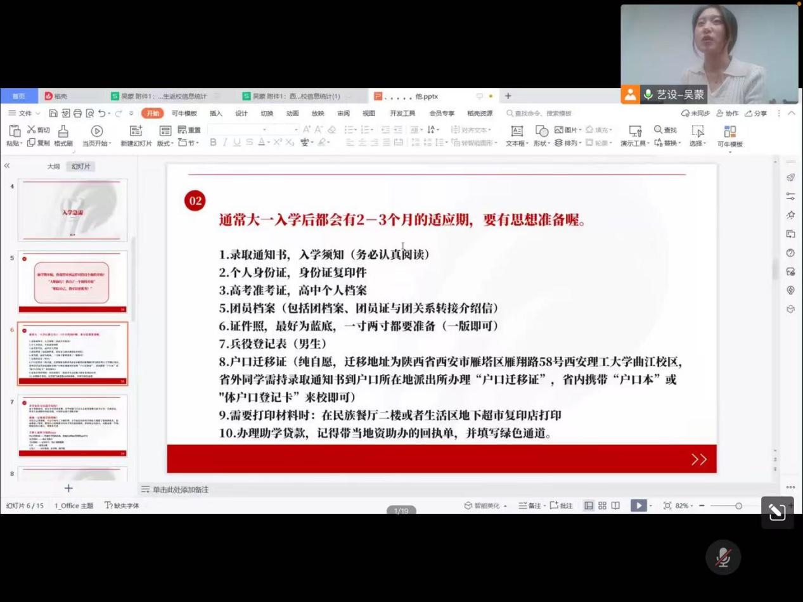Click the 协作 collaborate button
The width and height of the screenshot is (803, 602).
727,113
